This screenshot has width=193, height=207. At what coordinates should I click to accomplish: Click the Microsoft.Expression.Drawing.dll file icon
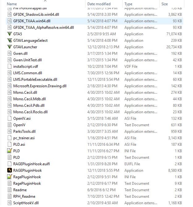(x=10, y=86)
